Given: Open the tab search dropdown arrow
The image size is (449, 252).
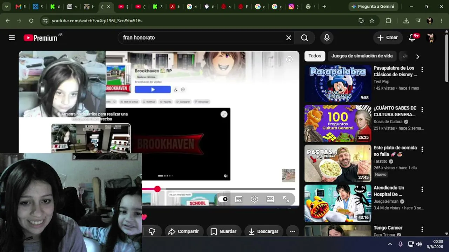Looking at the screenshot, I should coord(6,7).
